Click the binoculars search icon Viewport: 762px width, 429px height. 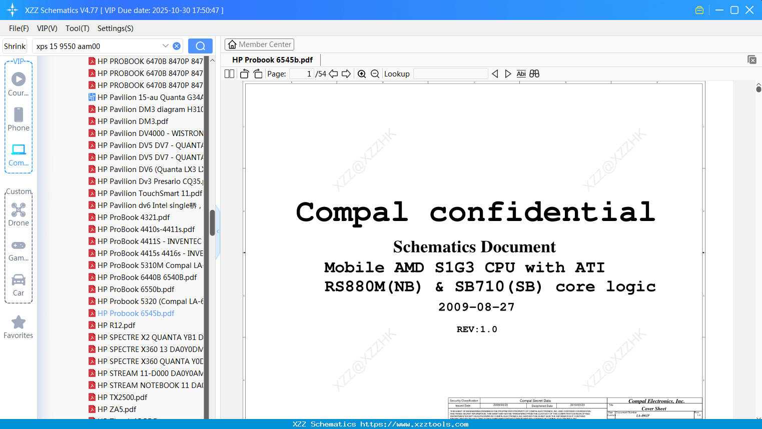pos(534,73)
